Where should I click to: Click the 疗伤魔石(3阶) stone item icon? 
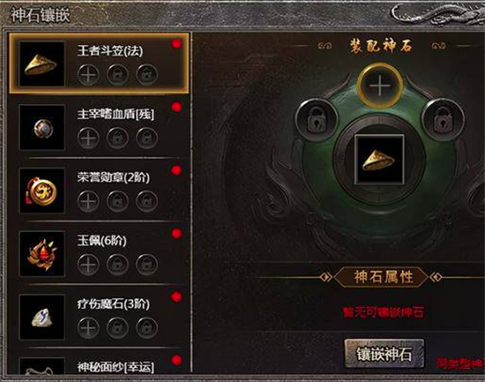(41, 318)
